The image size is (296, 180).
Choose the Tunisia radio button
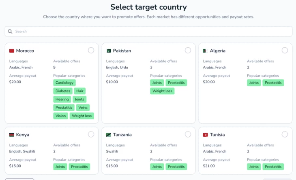pos(285,134)
